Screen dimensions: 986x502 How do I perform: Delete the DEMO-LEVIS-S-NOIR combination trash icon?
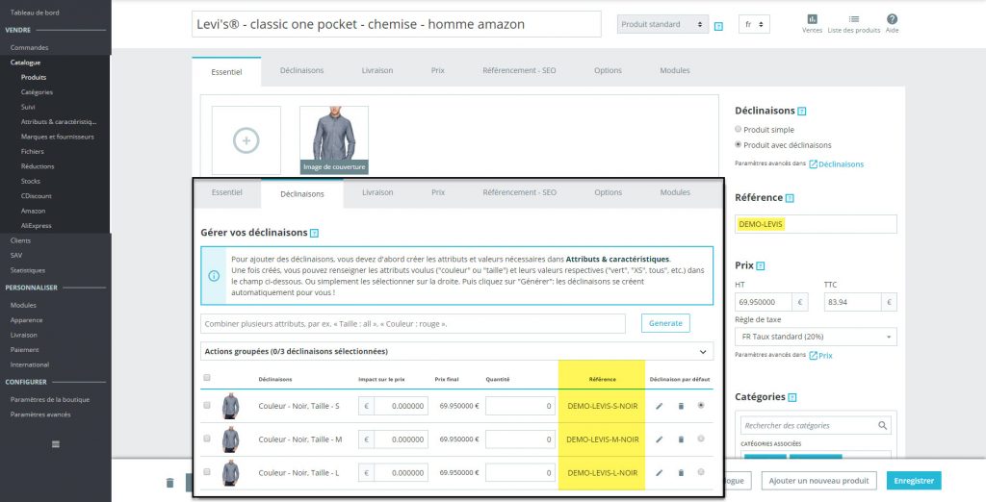click(x=681, y=406)
